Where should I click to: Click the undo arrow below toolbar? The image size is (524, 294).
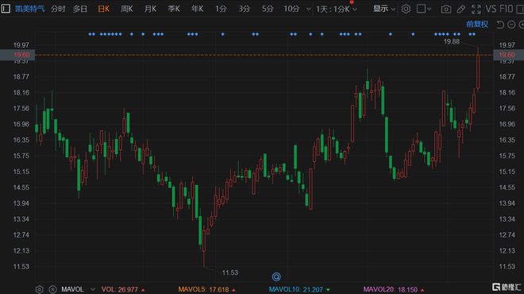(x=500, y=25)
